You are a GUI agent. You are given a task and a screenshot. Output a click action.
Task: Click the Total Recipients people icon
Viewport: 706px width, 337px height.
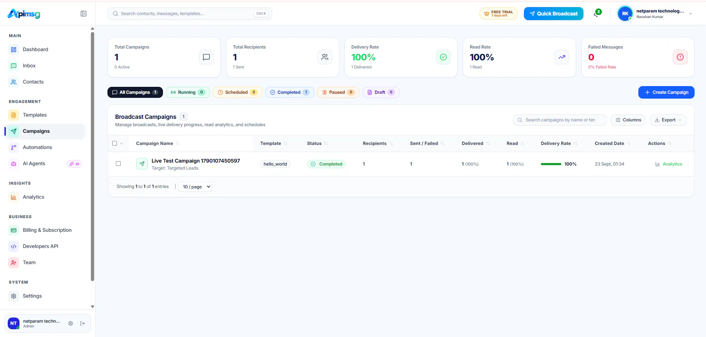(325, 57)
